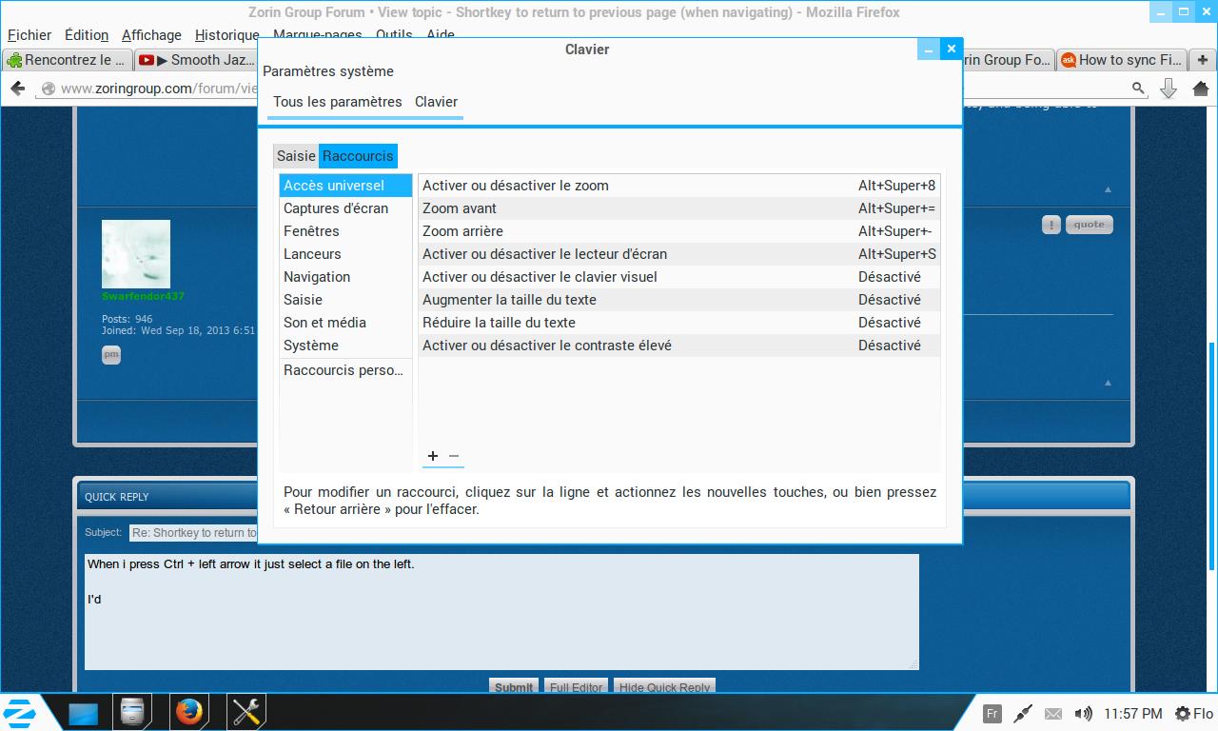Open the Zorin start menu
Viewport: 1218px width, 731px height.
(x=20, y=712)
